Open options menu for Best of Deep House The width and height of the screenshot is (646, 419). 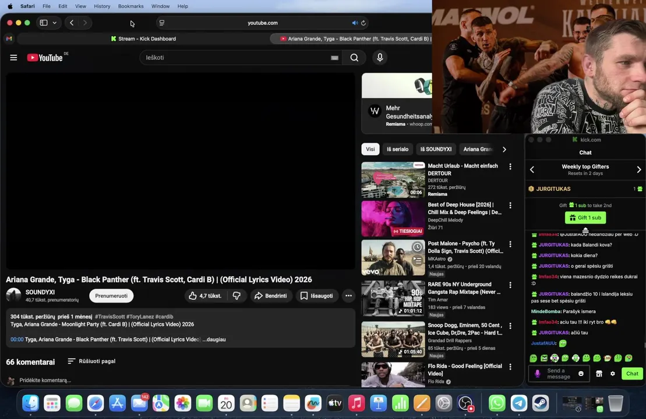[510, 205]
